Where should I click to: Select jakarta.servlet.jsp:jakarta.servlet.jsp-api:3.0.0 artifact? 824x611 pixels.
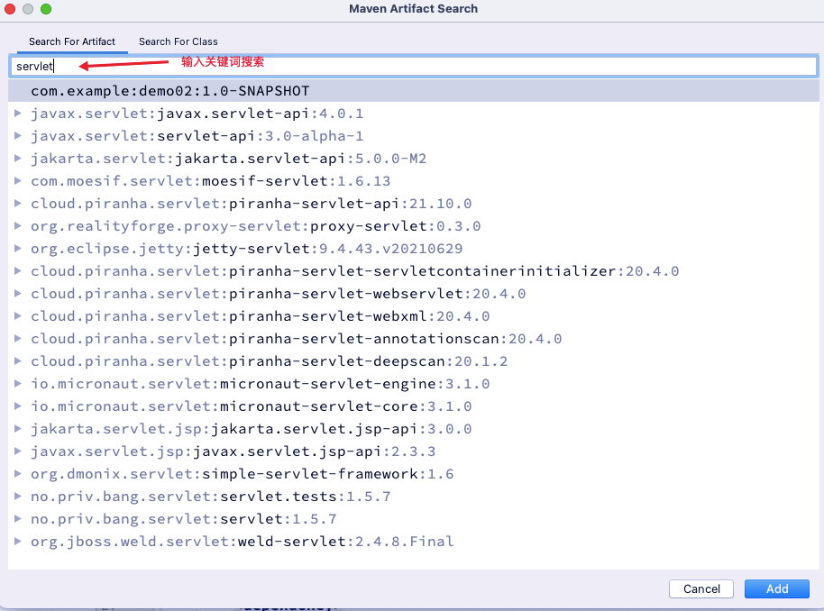(x=252, y=429)
